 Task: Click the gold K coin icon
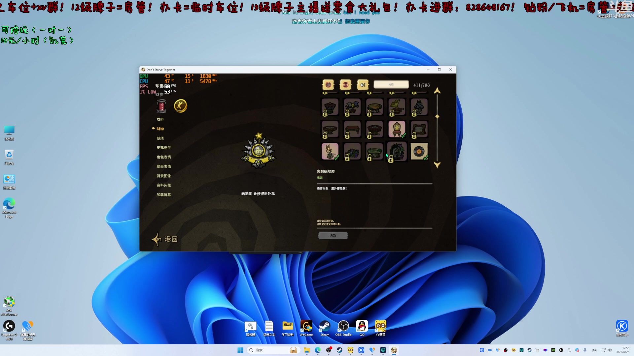pos(180,106)
